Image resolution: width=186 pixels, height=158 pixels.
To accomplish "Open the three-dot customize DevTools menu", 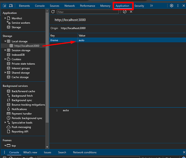I will [178, 6].
